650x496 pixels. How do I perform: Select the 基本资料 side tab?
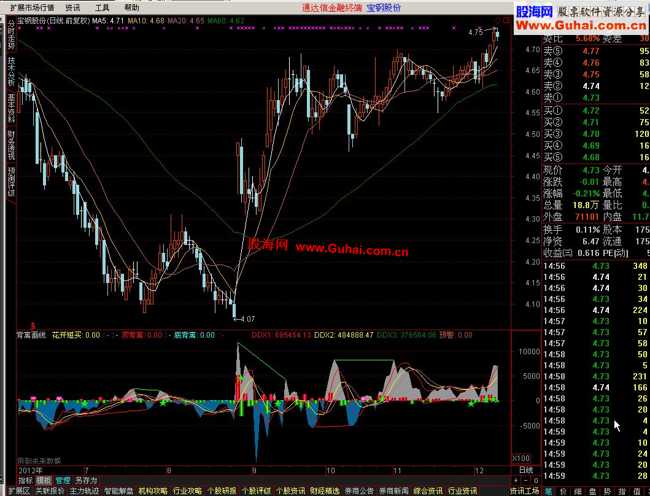(11, 108)
